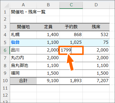Click the 予約数 header cell
This screenshot has width=115, height=103.
click(71, 27)
